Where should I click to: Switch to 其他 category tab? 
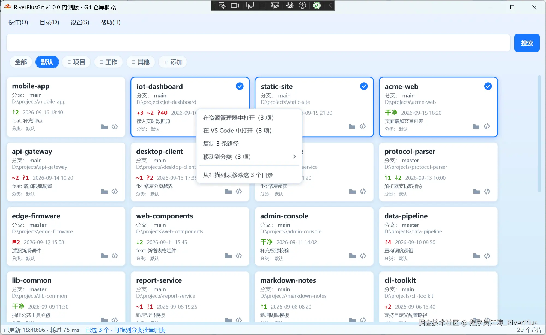click(141, 62)
